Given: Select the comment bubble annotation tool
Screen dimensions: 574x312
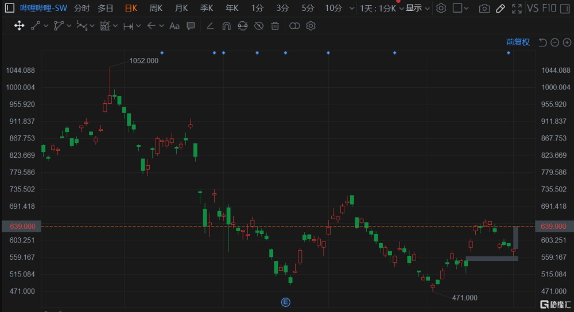Looking at the screenshot, I should tap(191, 26).
